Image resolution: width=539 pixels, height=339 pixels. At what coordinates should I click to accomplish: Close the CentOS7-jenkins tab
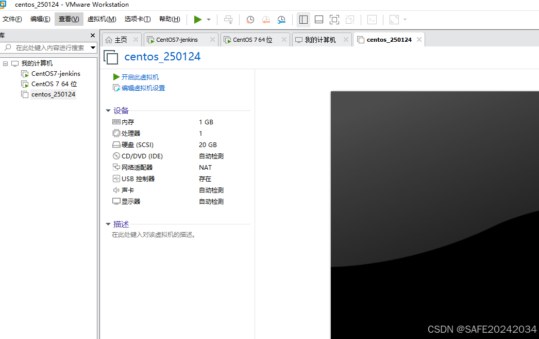(x=212, y=40)
